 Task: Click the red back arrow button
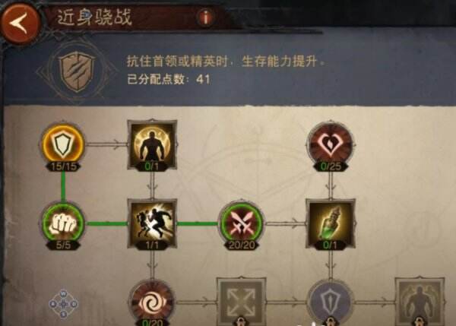tap(21, 22)
